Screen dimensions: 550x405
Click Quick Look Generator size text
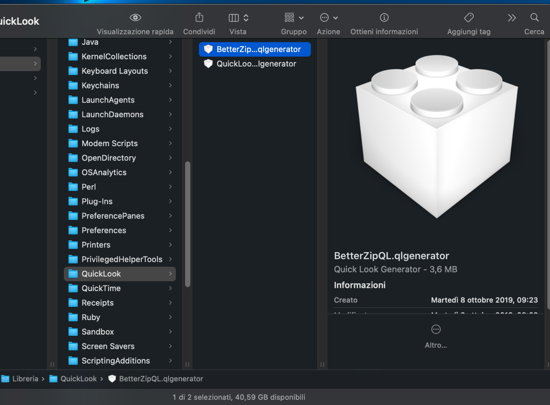click(x=396, y=269)
